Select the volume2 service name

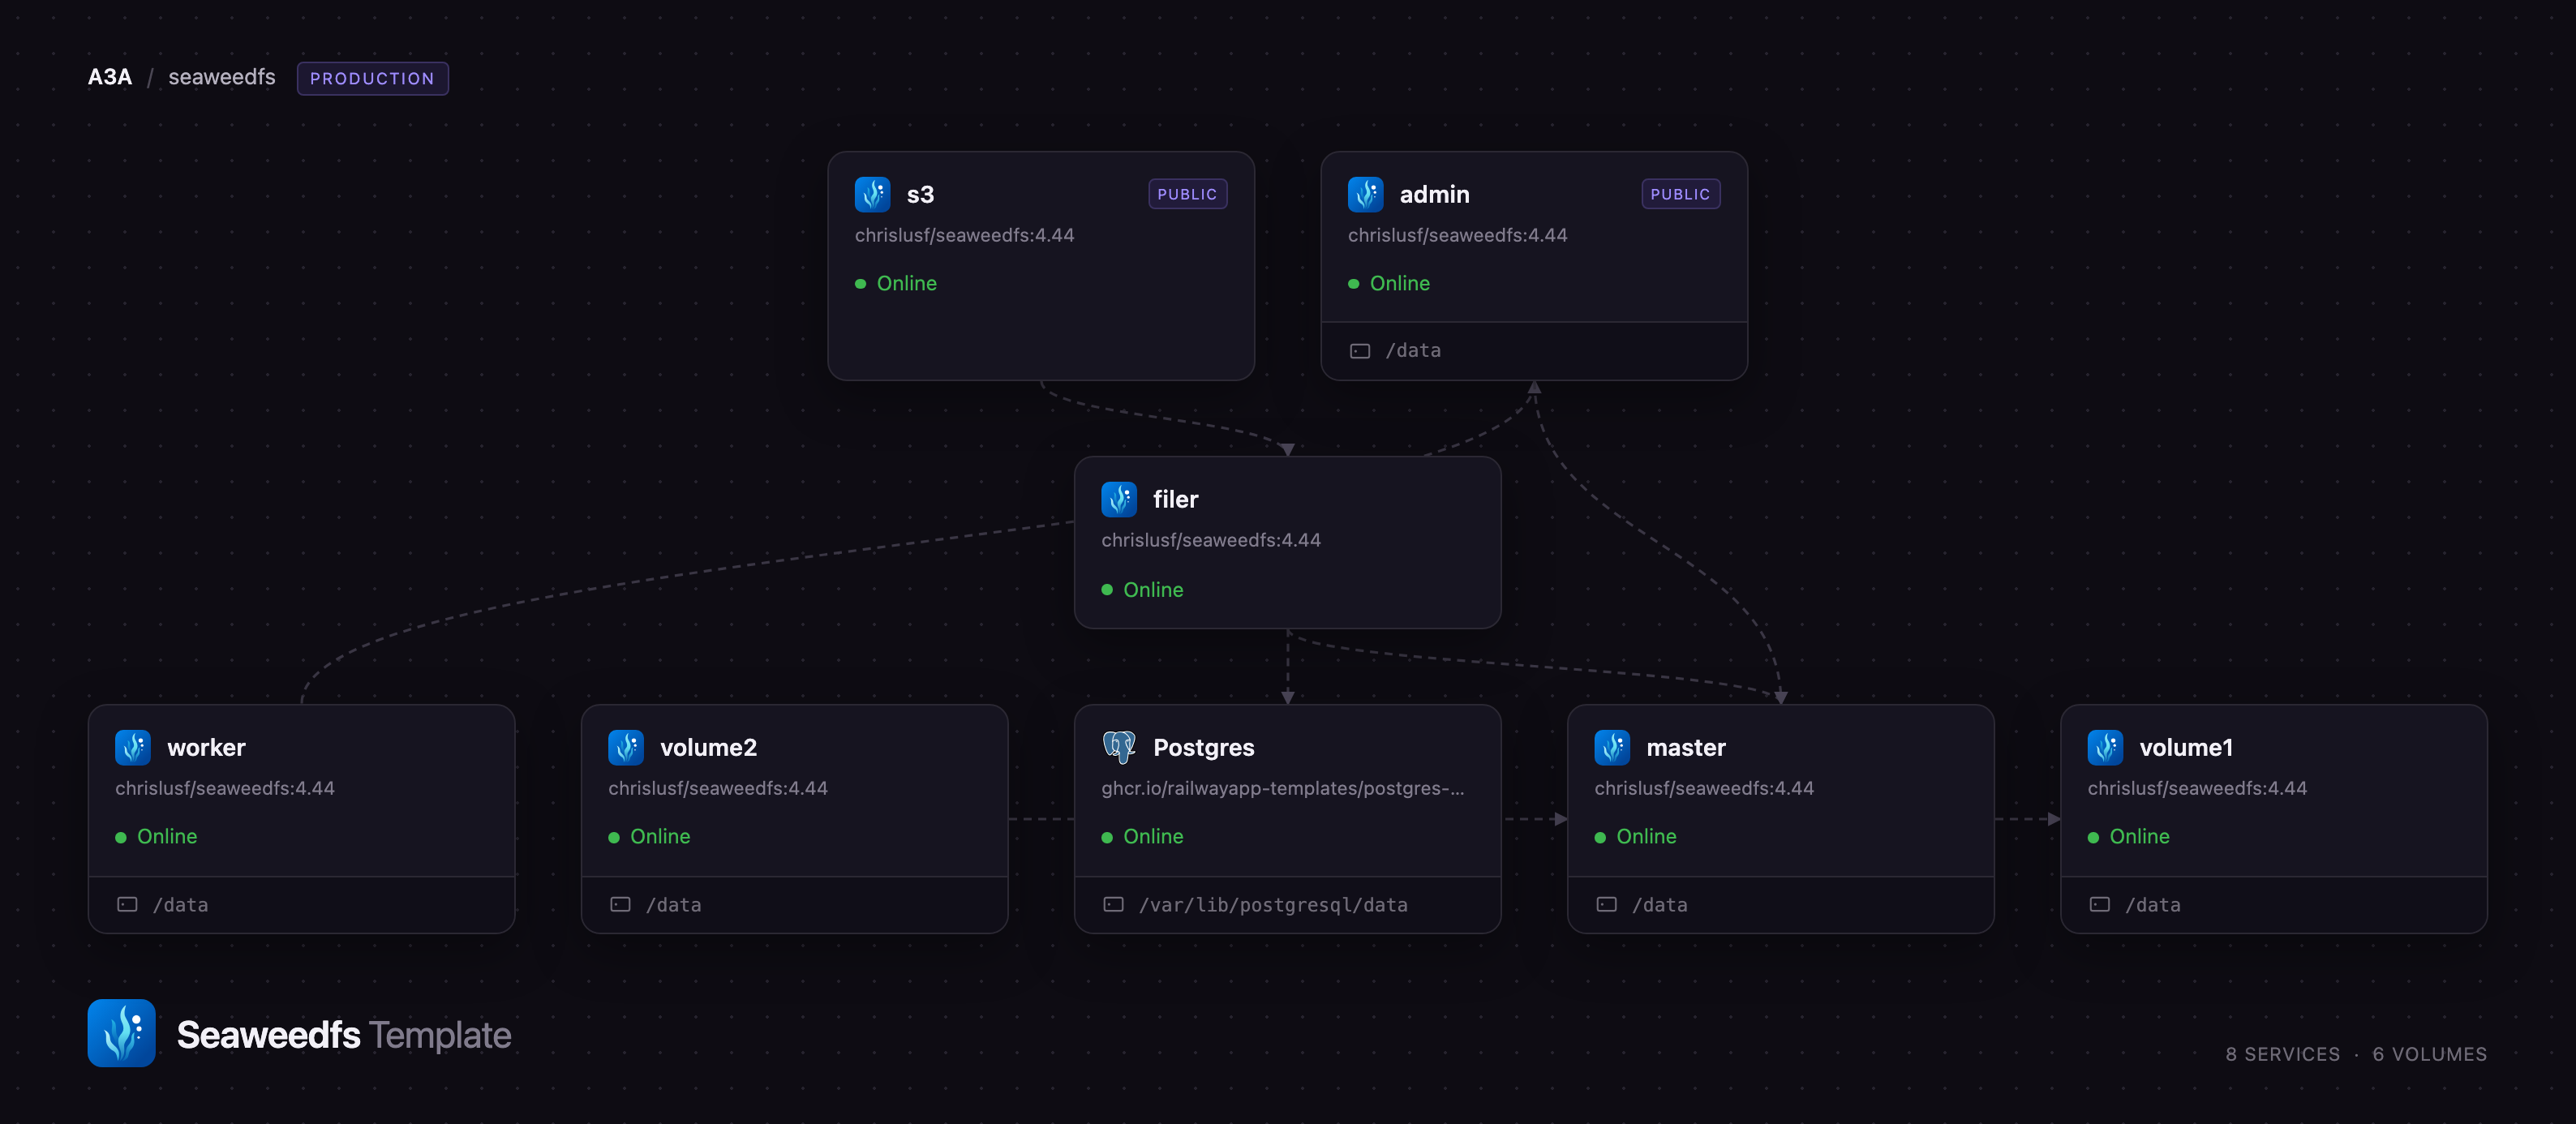coord(708,747)
